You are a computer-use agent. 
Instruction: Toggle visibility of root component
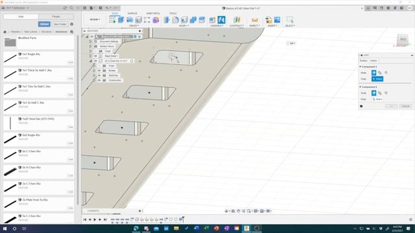pos(92,37)
